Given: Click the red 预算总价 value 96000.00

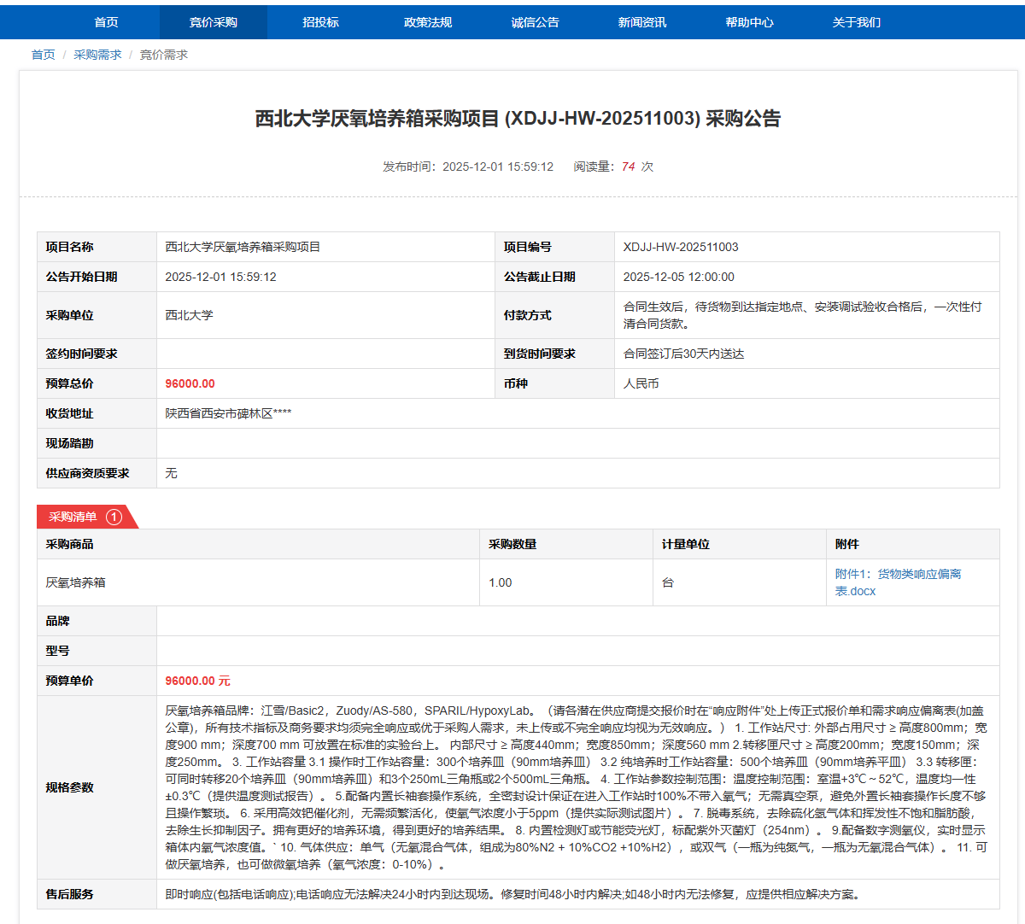Looking at the screenshot, I should pos(190,383).
